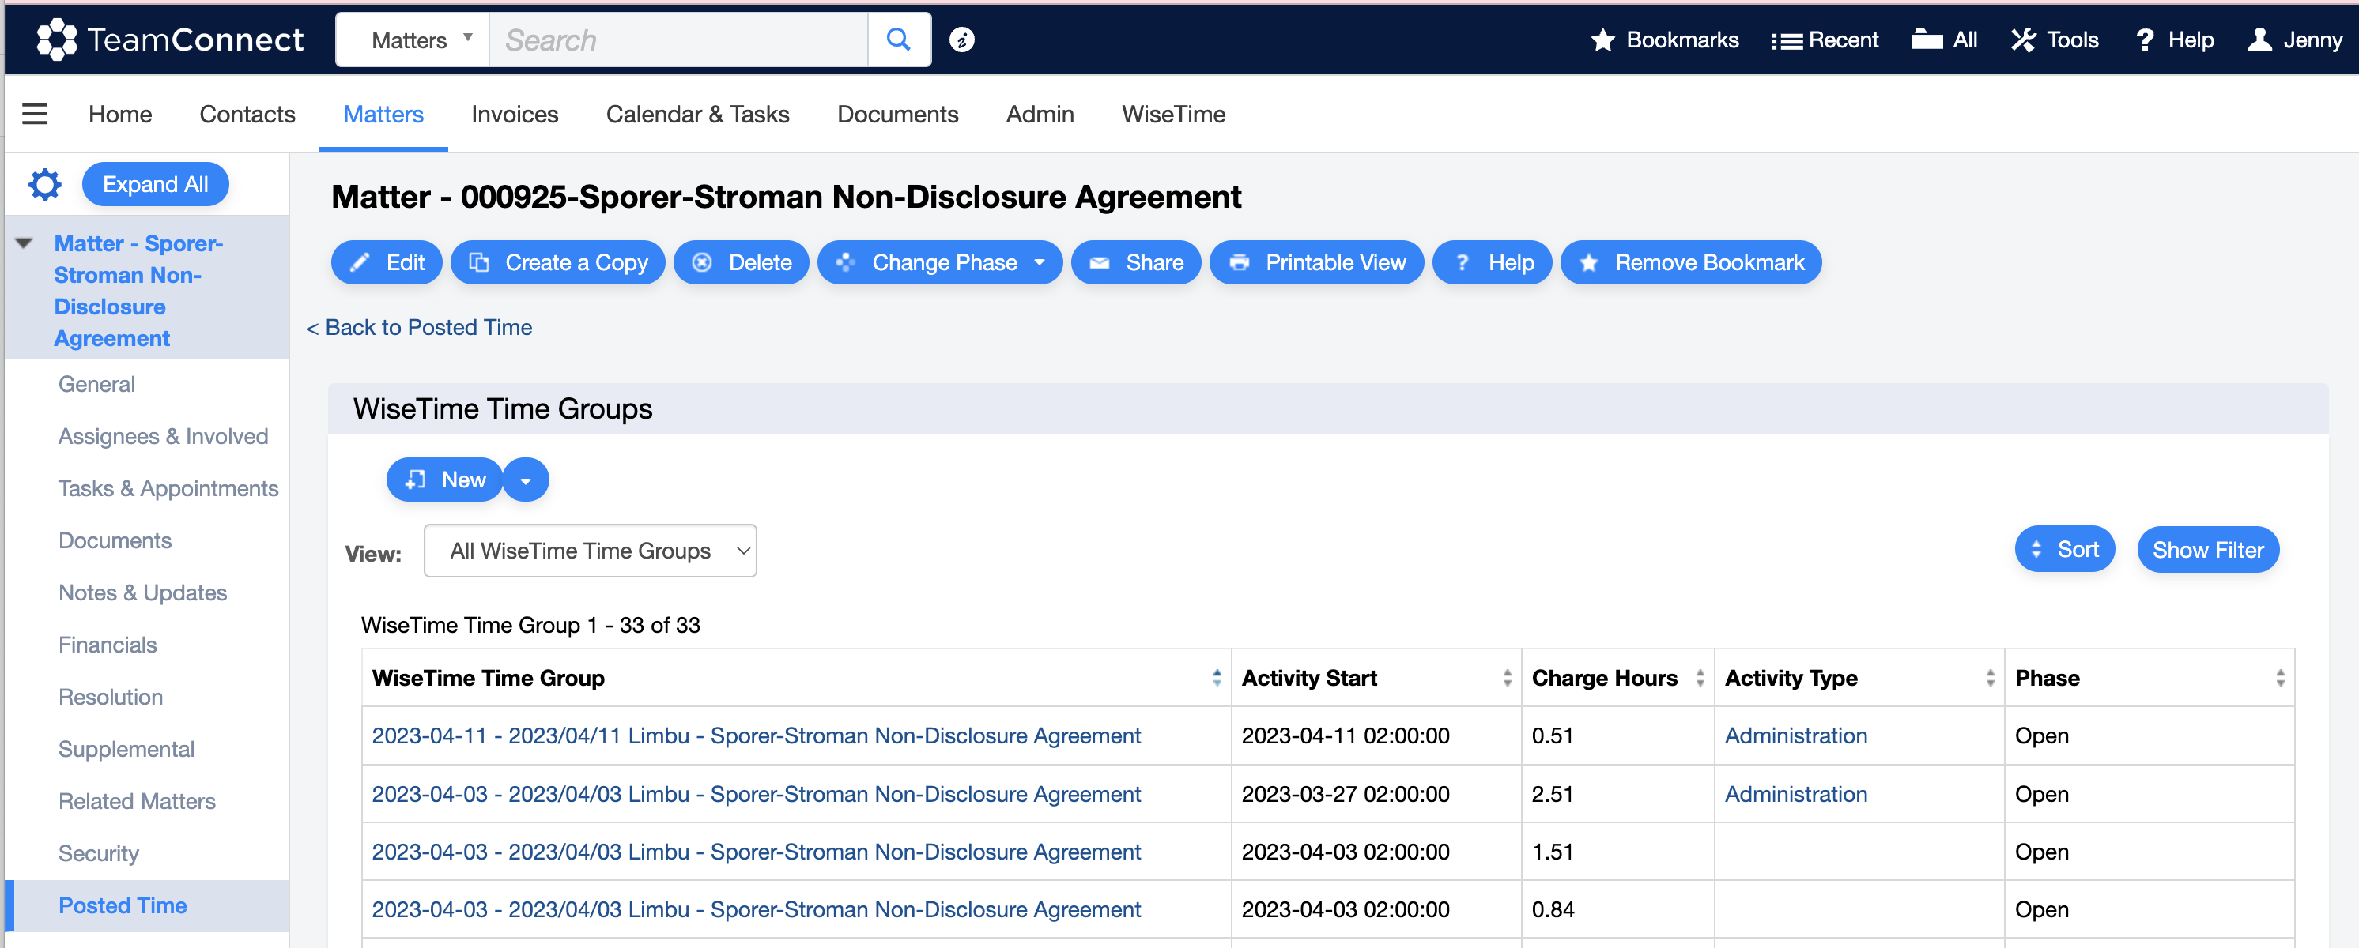The width and height of the screenshot is (2359, 948).
Task: Click the search magnifier button
Action: [898, 39]
